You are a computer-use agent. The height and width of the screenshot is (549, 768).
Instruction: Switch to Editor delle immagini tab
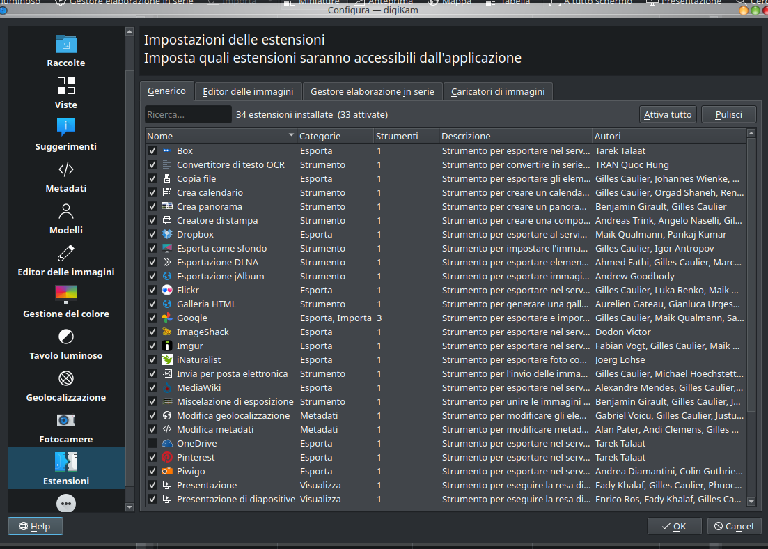tap(248, 92)
